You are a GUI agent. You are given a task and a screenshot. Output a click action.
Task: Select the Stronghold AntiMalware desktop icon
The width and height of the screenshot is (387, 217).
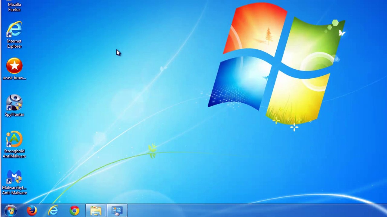[x=14, y=139]
